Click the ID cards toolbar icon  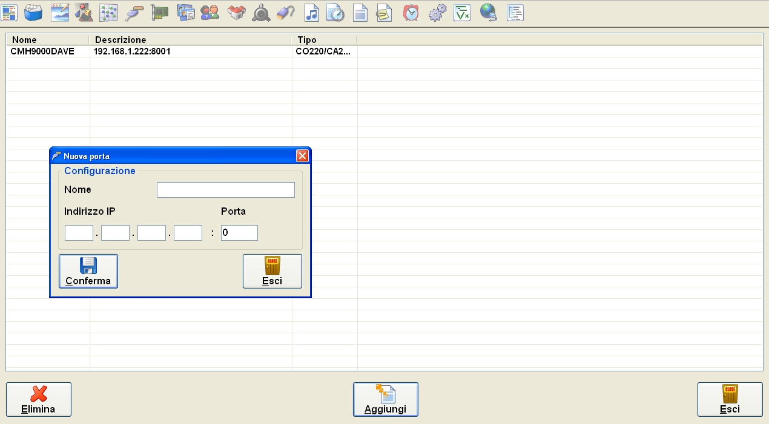[x=185, y=13]
